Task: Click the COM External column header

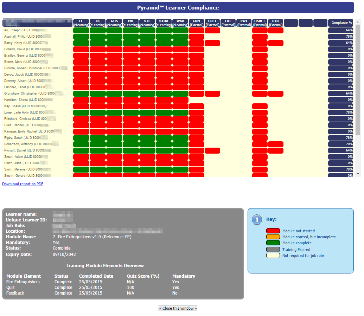Action: pyautogui.click(x=196, y=23)
